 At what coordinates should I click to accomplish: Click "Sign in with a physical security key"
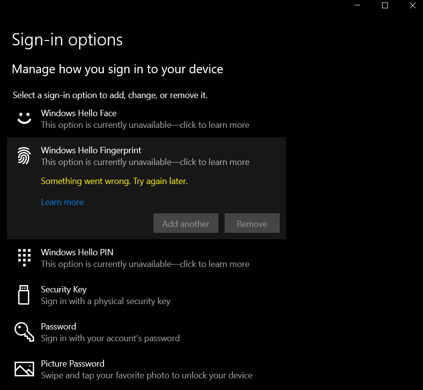pyautogui.click(x=106, y=301)
